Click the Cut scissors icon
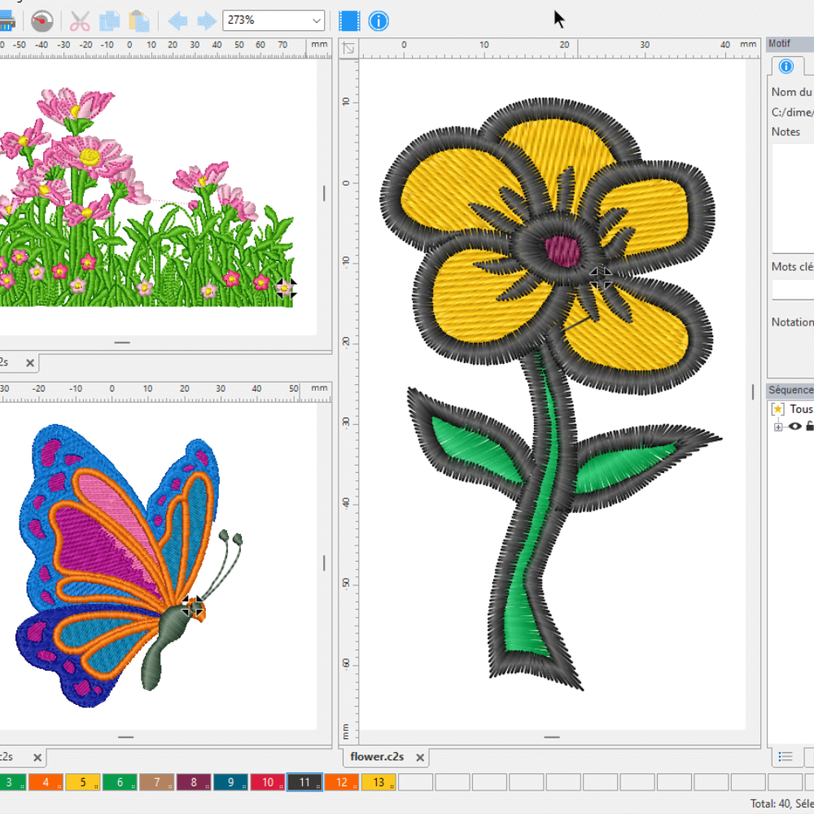 tap(80, 20)
